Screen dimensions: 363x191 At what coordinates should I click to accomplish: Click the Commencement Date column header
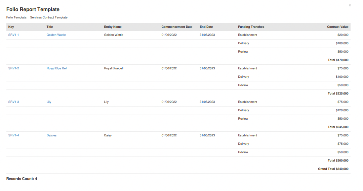coord(177,27)
